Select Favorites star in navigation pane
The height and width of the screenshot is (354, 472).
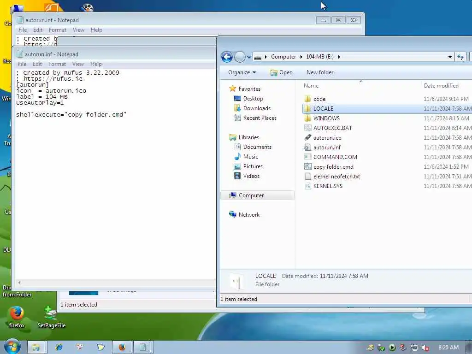click(x=232, y=88)
